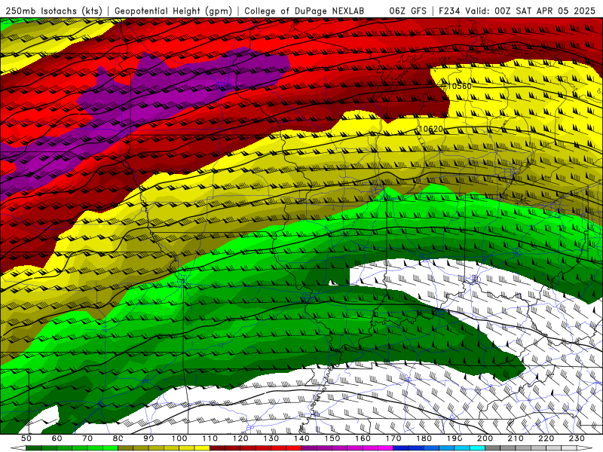603x452 pixels.
Task: Click the "250mb Isotachs (kts)" title text
Action: 54,11
